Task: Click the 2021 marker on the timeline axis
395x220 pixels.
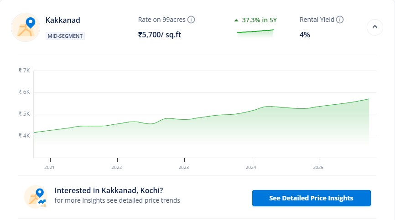Action: (49, 167)
